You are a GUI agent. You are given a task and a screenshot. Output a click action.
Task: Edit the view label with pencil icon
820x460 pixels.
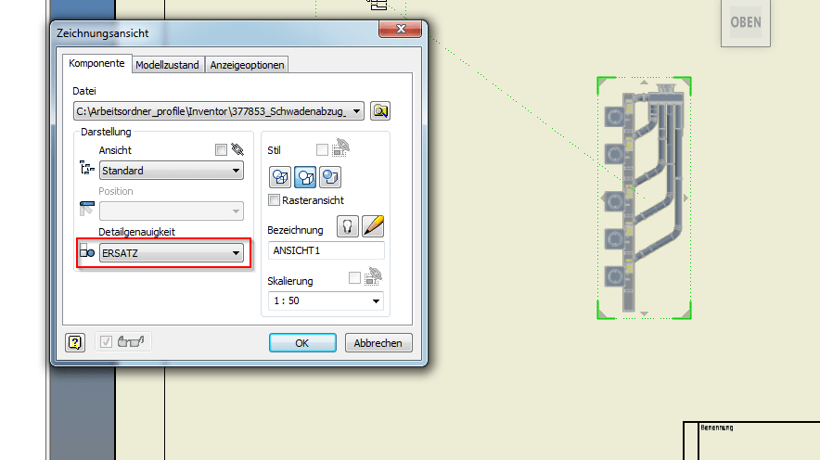[x=373, y=226]
